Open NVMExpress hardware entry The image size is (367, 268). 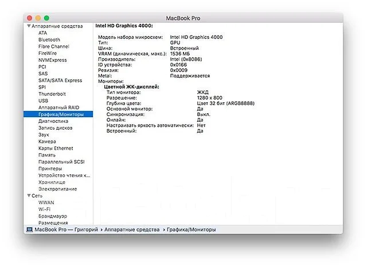52,60
